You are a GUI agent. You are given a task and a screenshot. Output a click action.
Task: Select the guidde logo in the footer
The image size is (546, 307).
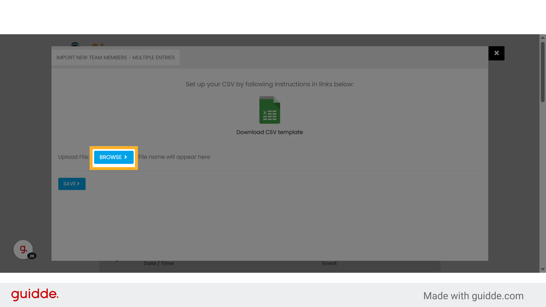click(x=35, y=295)
